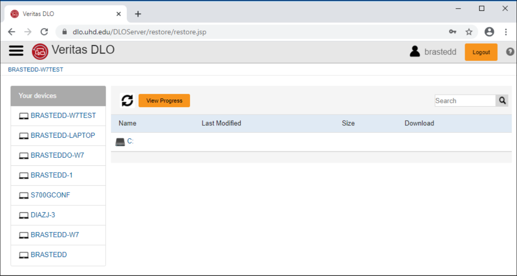The height and width of the screenshot is (276, 517).
Task: Click the Name column header
Action: coord(127,123)
